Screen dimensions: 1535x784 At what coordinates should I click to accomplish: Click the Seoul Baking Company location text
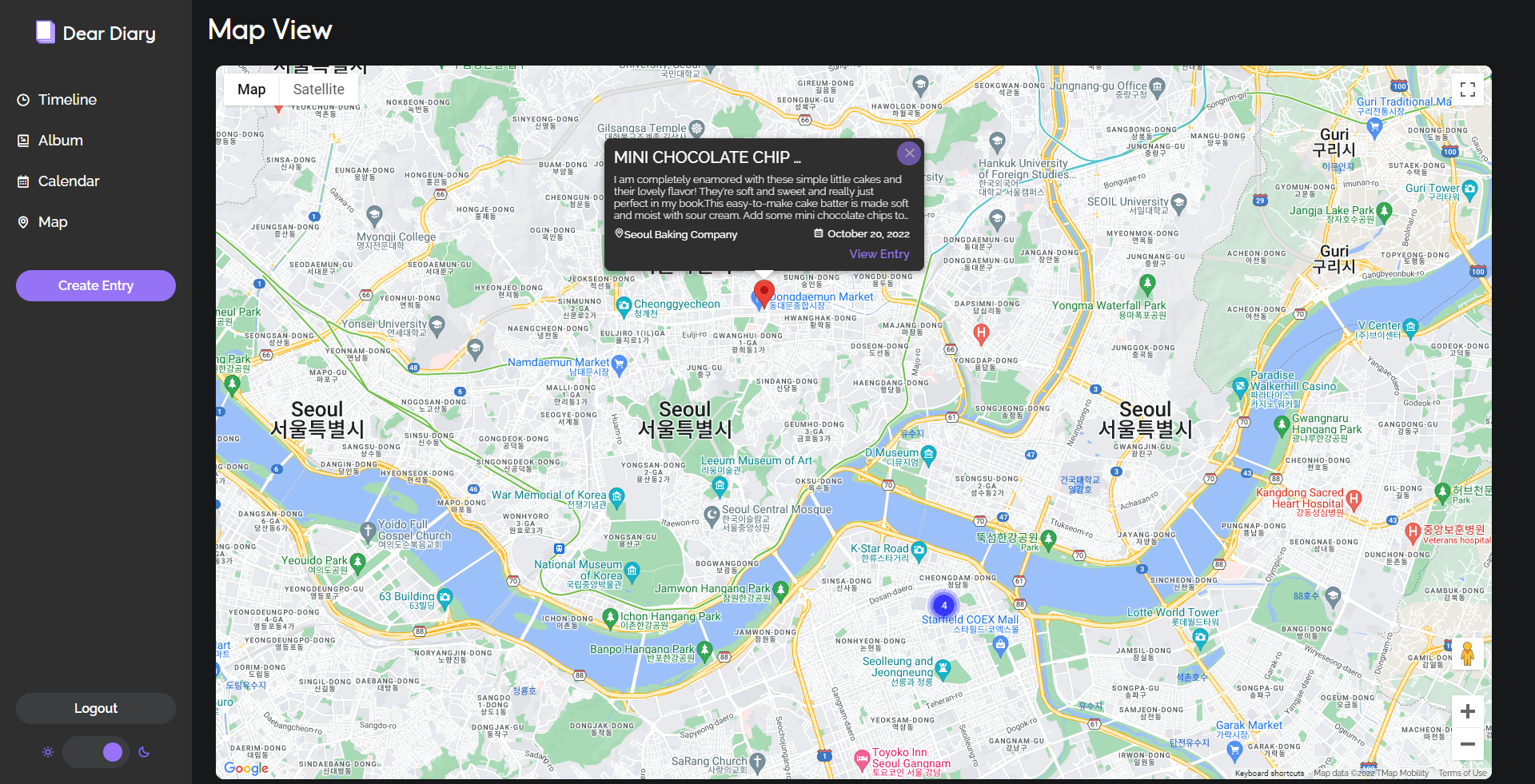(680, 234)
